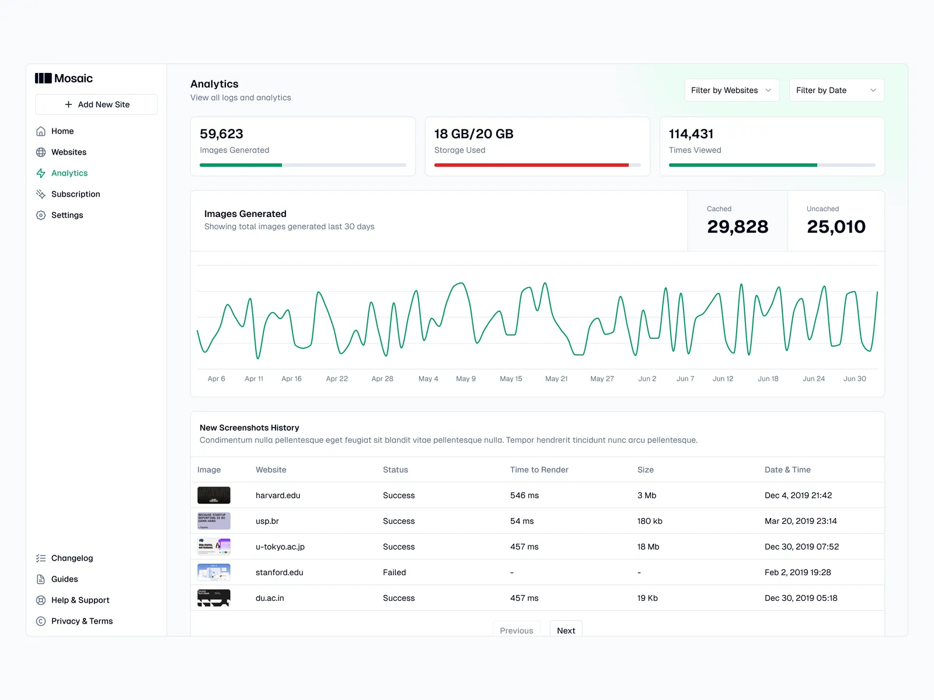Show the Cached images chart tab
934x700 pixels.
[737, 221]
